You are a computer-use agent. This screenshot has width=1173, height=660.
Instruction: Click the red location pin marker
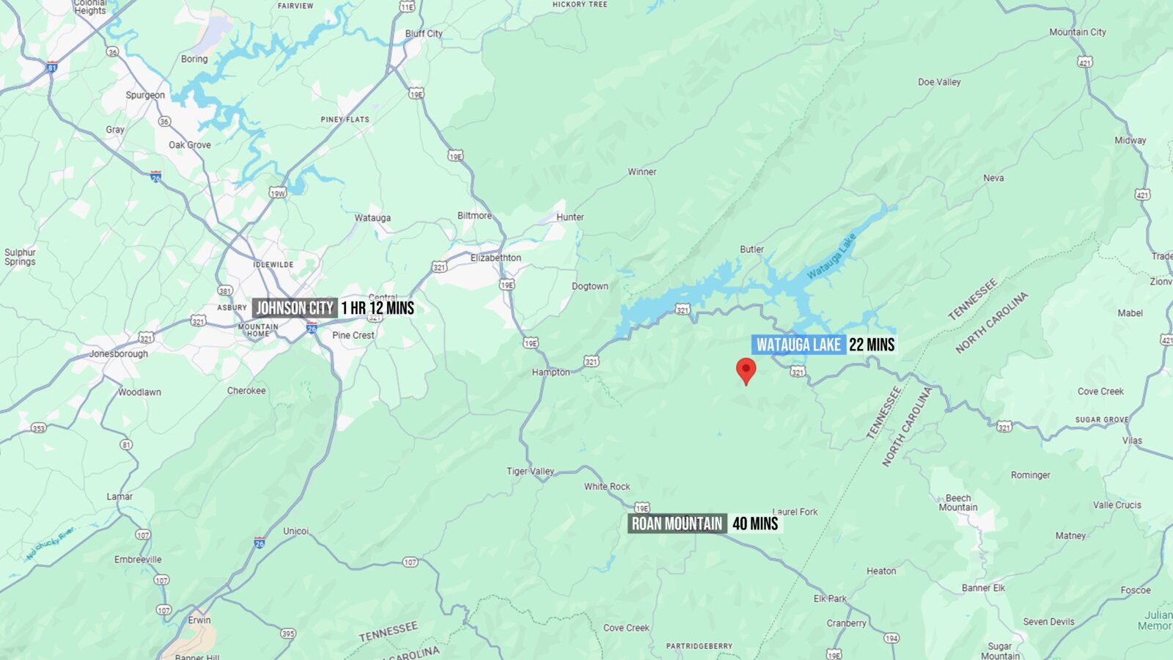pyautogui.click(x=746, y=371)
